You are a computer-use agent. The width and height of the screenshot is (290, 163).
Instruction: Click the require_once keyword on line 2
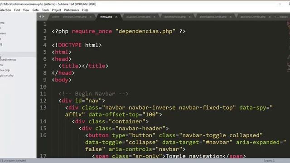pos(92,31)
